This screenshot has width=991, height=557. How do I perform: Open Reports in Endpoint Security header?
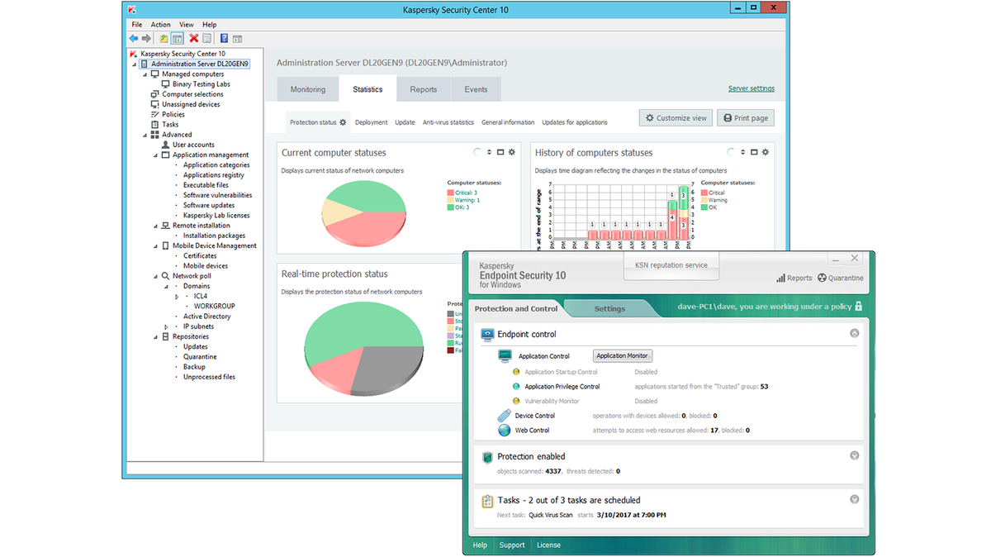pos(794,278)
